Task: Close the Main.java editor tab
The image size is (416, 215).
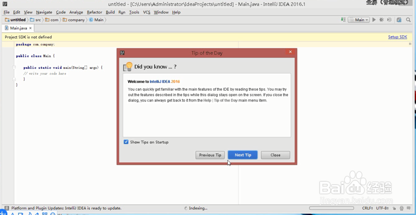Action: pos(30,28)
